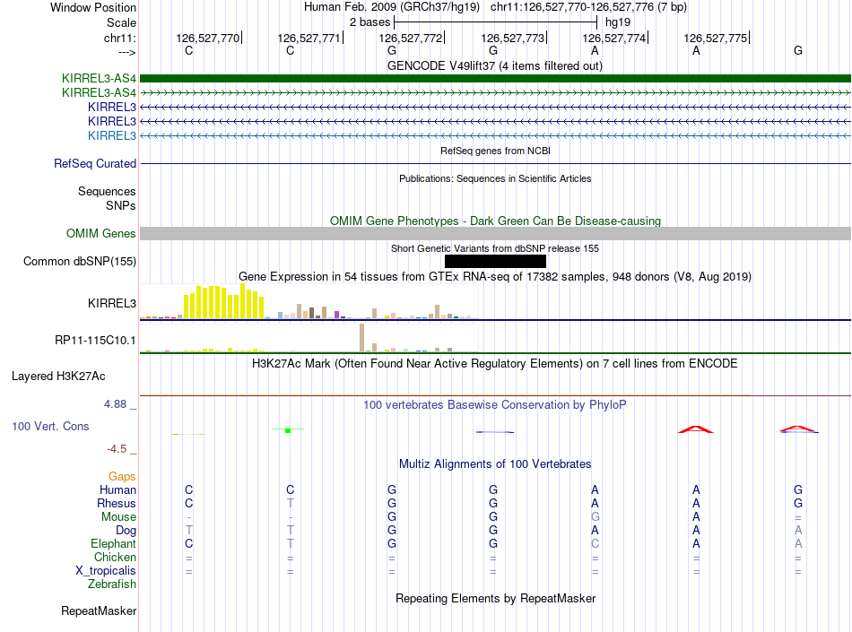Click the chr11:126,527,770-126,527,776 position text
The width and height of the screenshot is (852, 632).
pyautogui.click(x=588, y=7)
